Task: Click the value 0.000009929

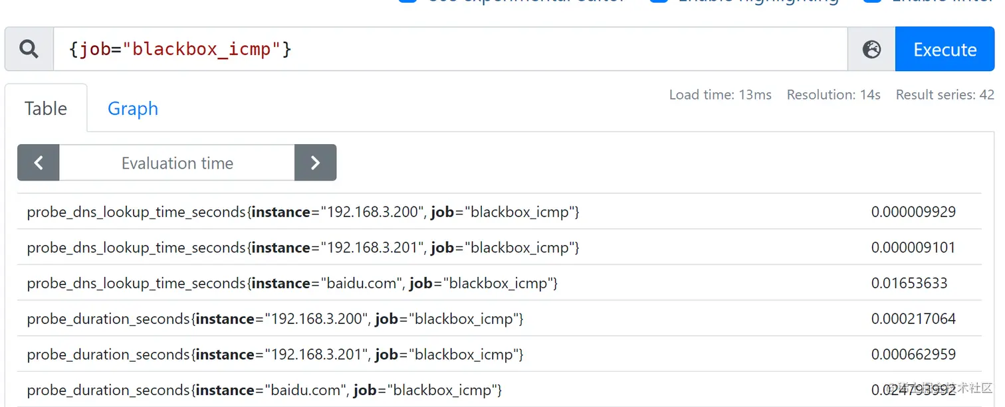Action: (913, 212)
